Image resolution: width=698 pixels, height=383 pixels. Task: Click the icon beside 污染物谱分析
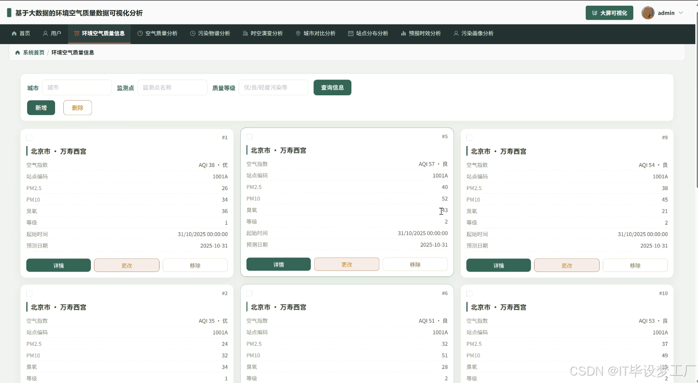tap(193, 33)
